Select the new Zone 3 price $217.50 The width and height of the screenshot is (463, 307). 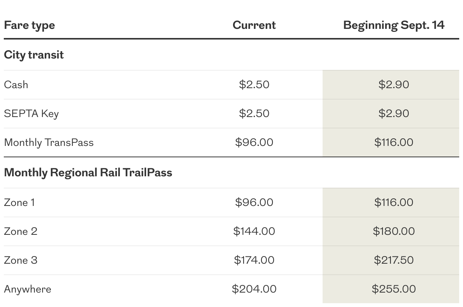point(394,260)
